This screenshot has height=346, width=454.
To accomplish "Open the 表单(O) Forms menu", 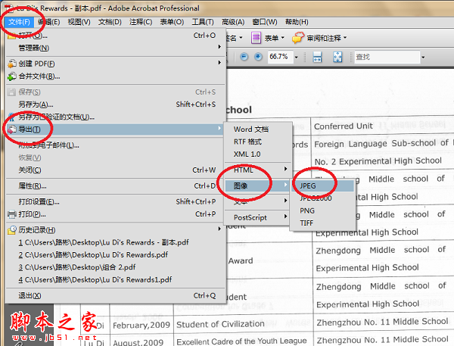I will (x=172, y=22).
